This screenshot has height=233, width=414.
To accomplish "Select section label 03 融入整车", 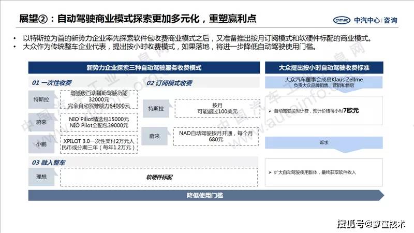I will coord(48,163).
